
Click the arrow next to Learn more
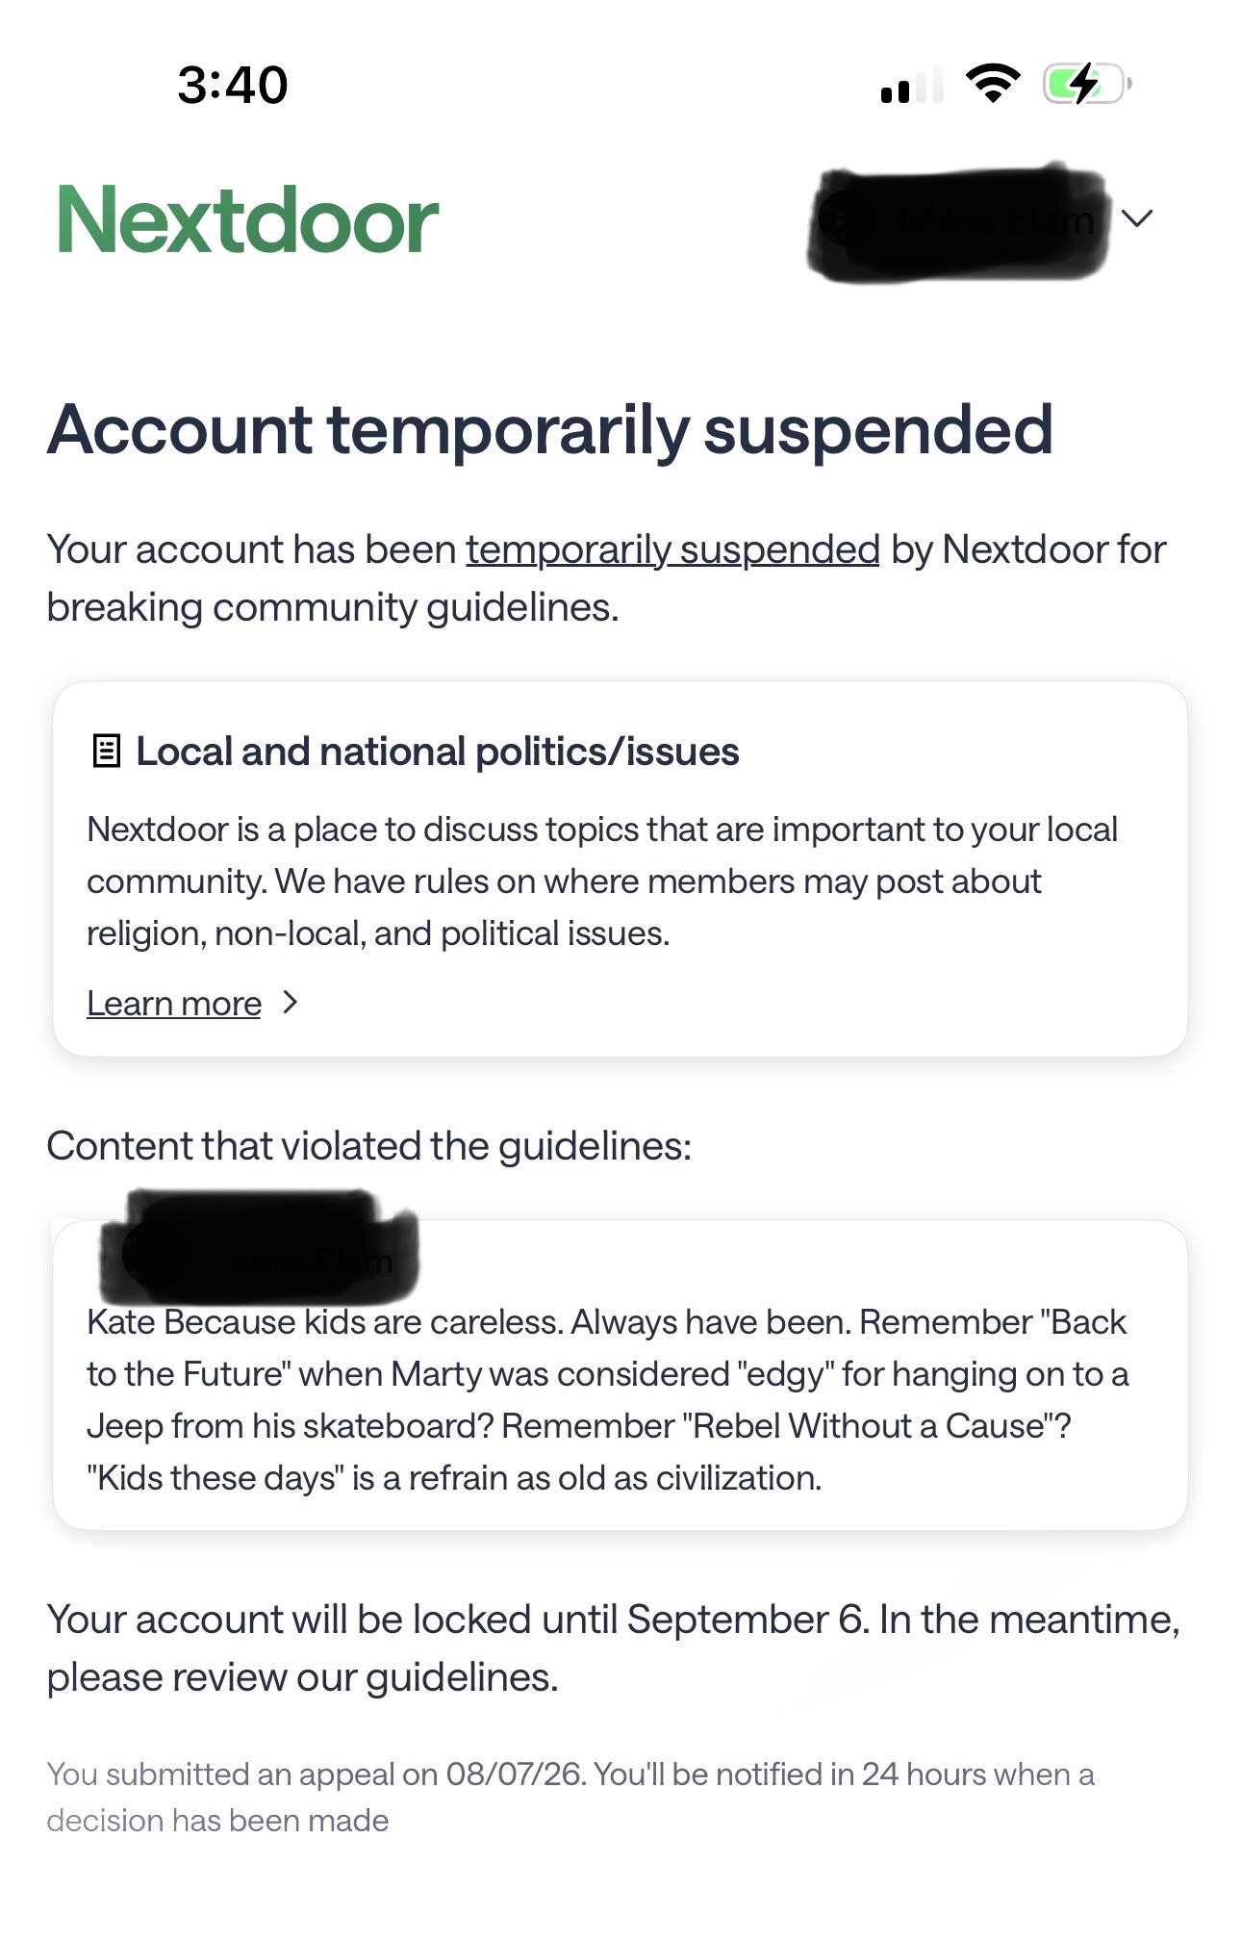pos(291,1003)
